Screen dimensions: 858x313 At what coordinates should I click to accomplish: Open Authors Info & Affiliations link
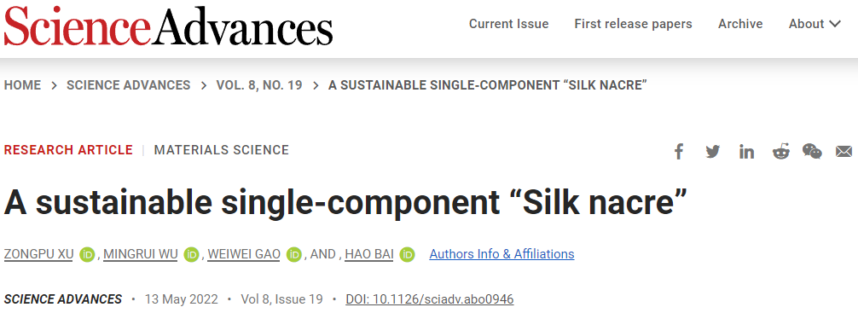click(x=501, y=254)
